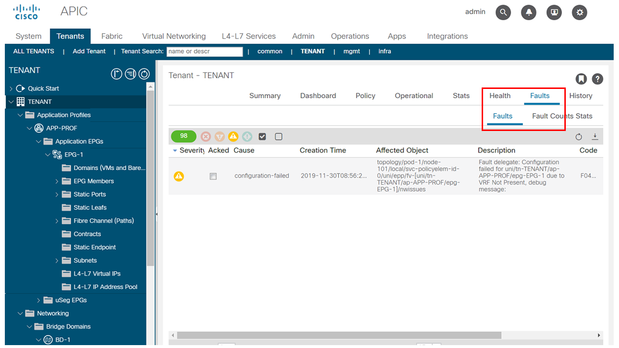Collapse the Networking folder
The height and width of the screenshot is (348, 619).
point(20,313)
